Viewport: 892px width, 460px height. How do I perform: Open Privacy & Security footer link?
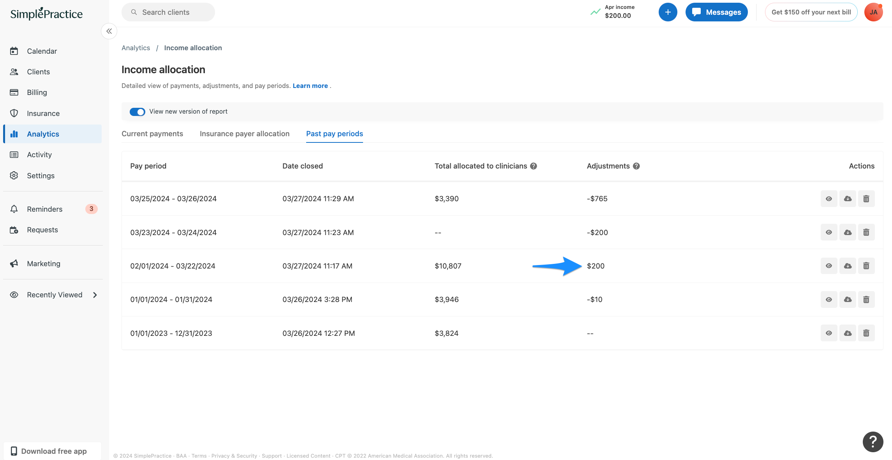[x=234, y=456]
